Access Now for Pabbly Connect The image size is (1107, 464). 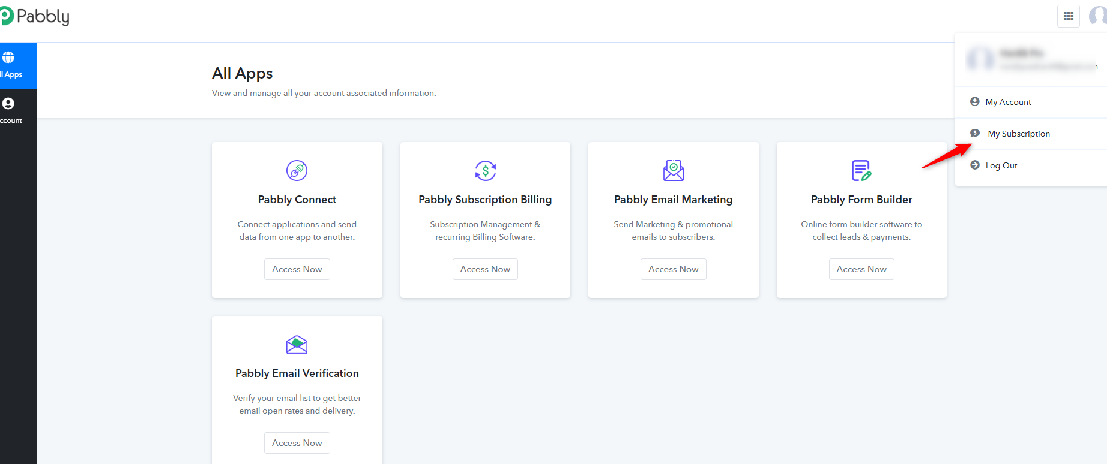click(297, 269)
